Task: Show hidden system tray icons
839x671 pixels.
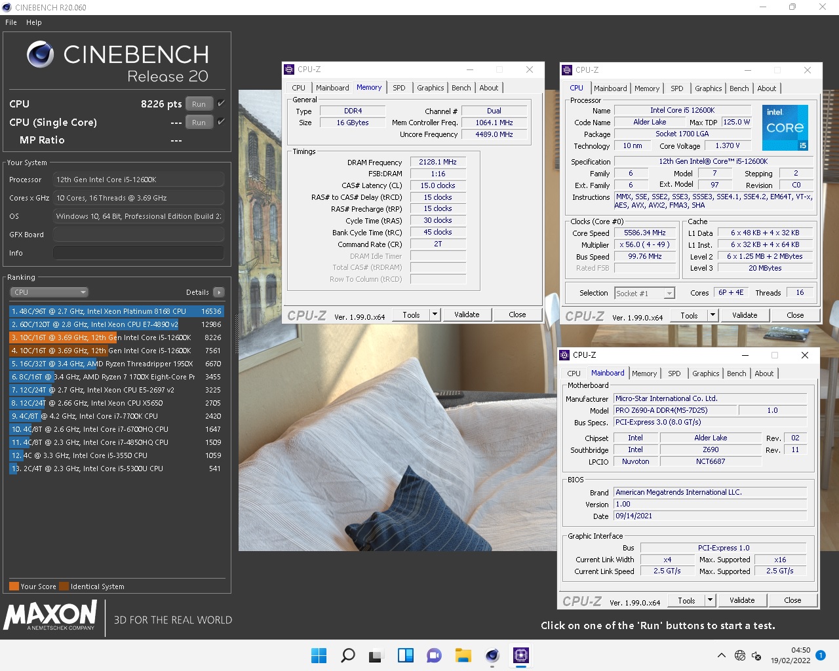Action: [722, 655]
